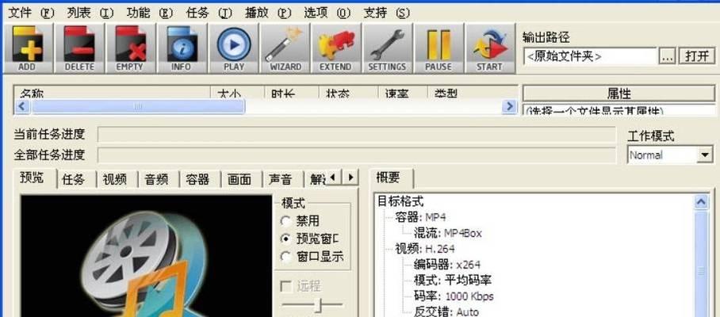Click the tab strip right scroll arrow
This screenshot has height=317, width=720.
(350, 177)
